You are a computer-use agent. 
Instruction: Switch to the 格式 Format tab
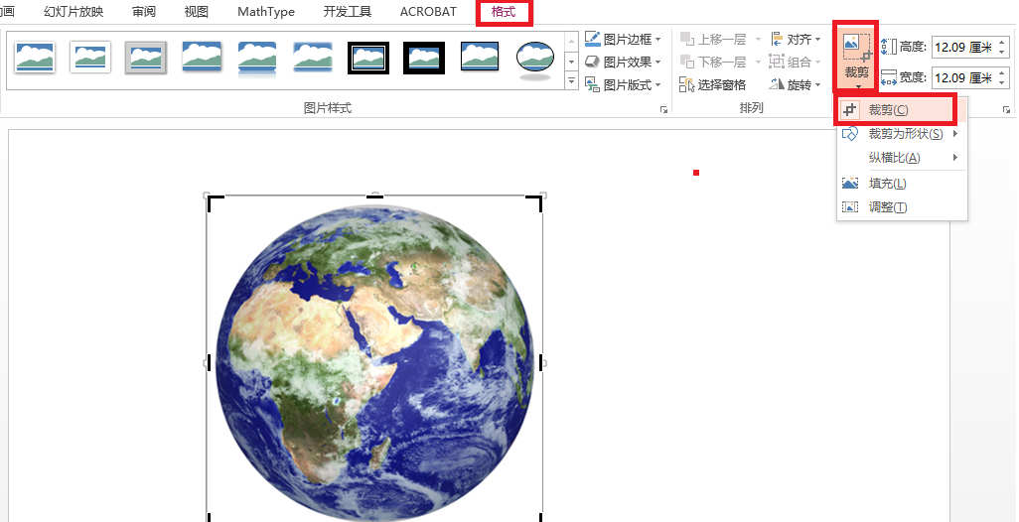505,12
